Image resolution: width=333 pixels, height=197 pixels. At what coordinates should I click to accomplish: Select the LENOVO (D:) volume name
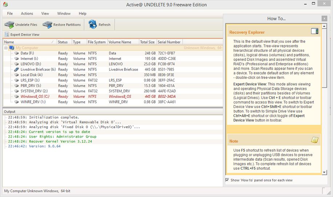(x=31, y=64)
